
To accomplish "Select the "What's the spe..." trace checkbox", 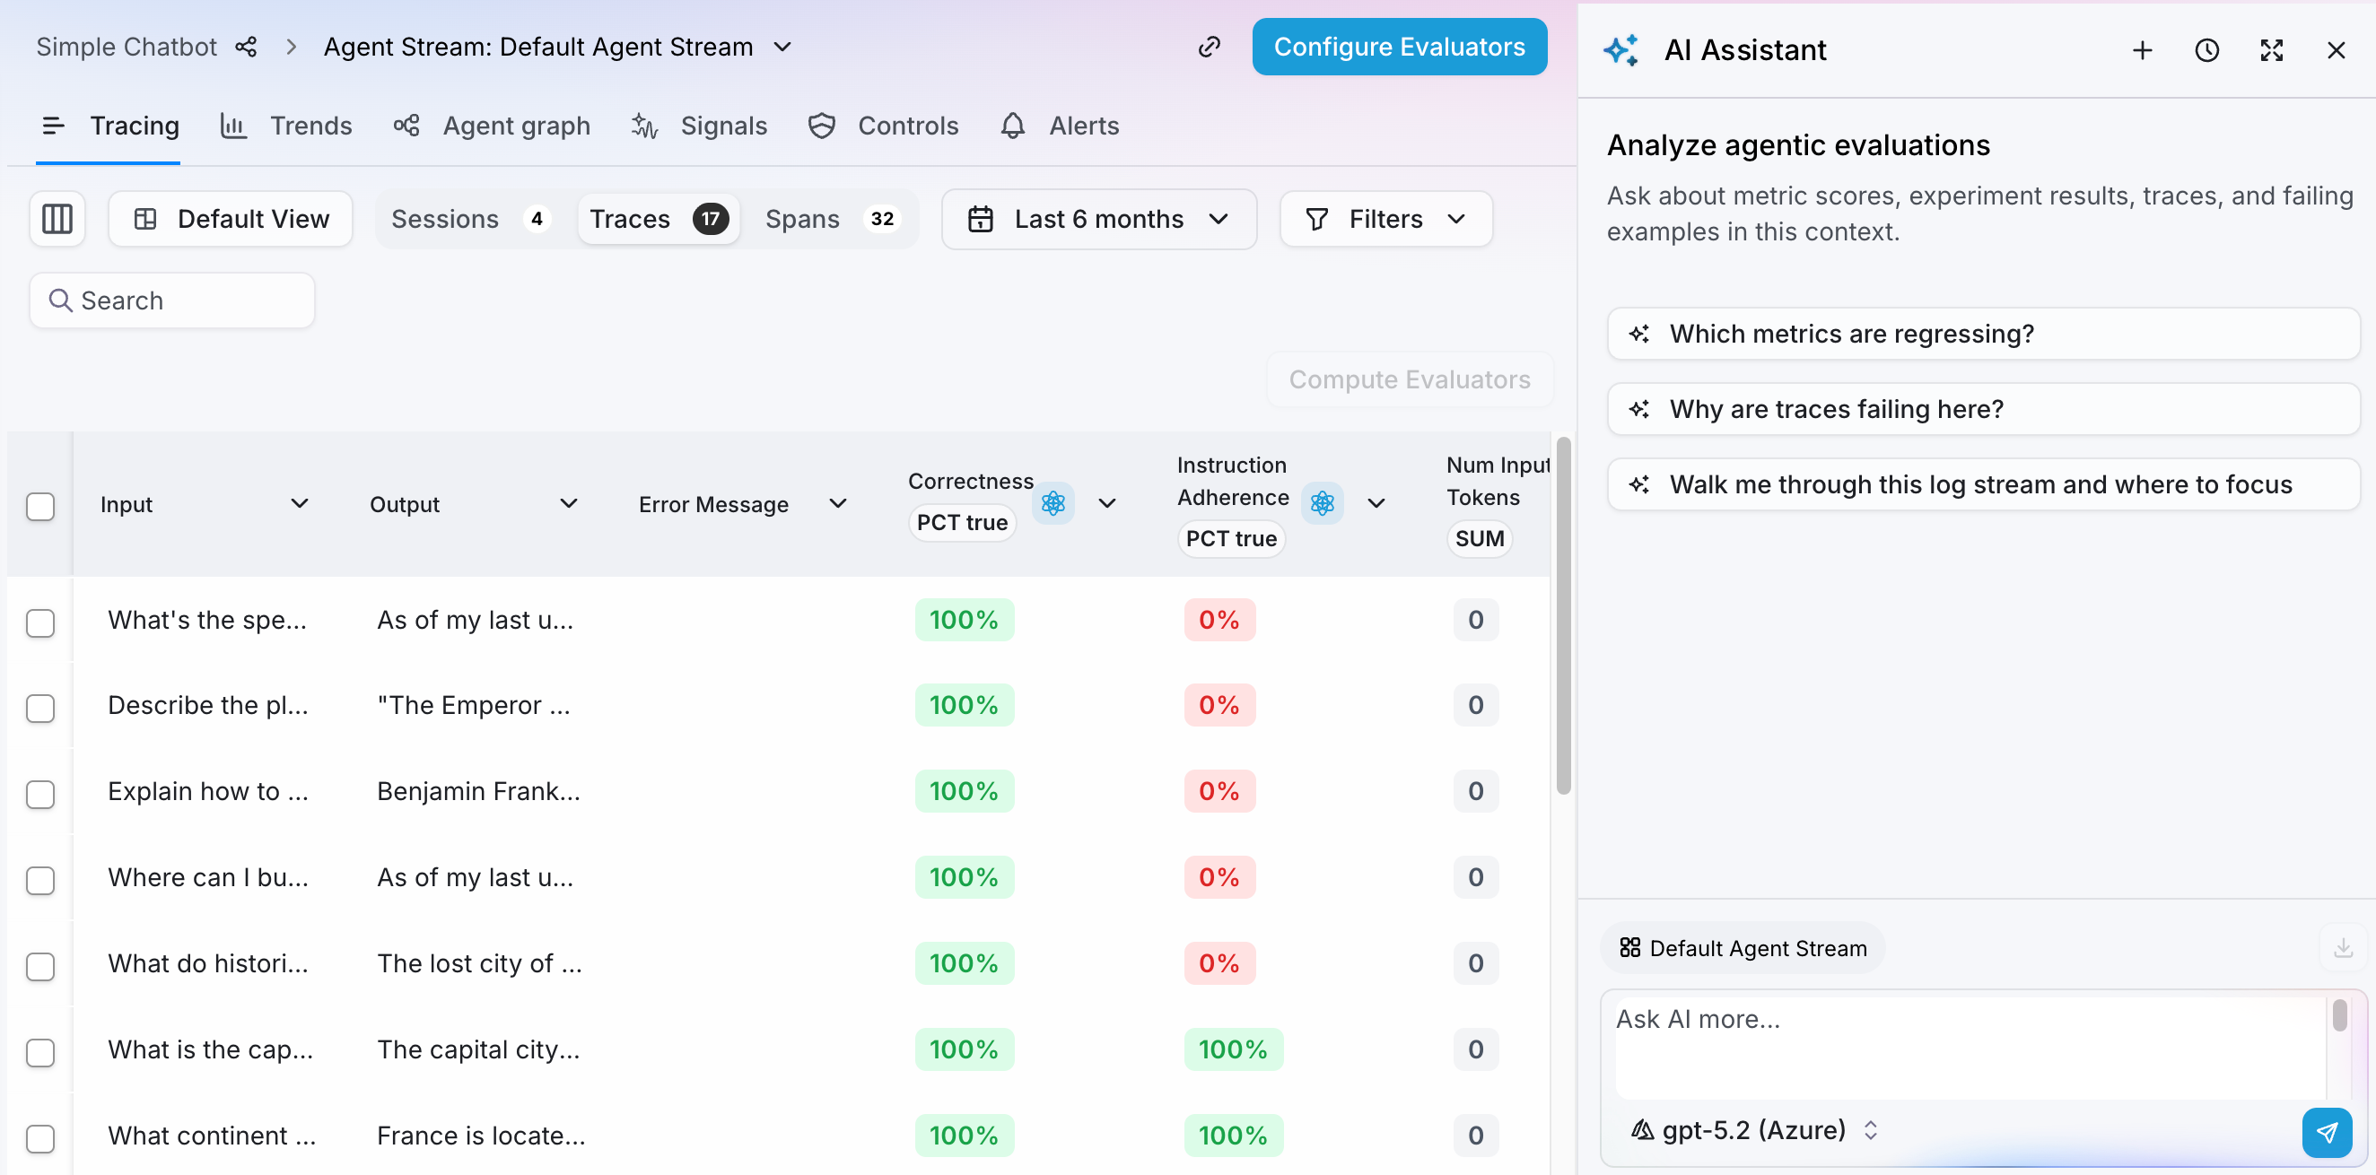I will click(40, 622).
